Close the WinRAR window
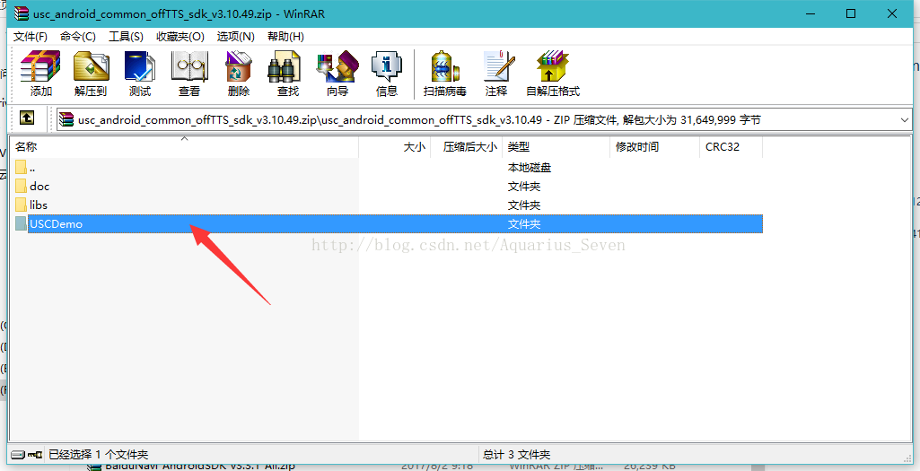 click(892, 13)
